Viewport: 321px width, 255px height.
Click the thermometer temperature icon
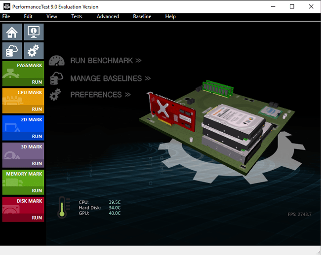tap(62, 207)
